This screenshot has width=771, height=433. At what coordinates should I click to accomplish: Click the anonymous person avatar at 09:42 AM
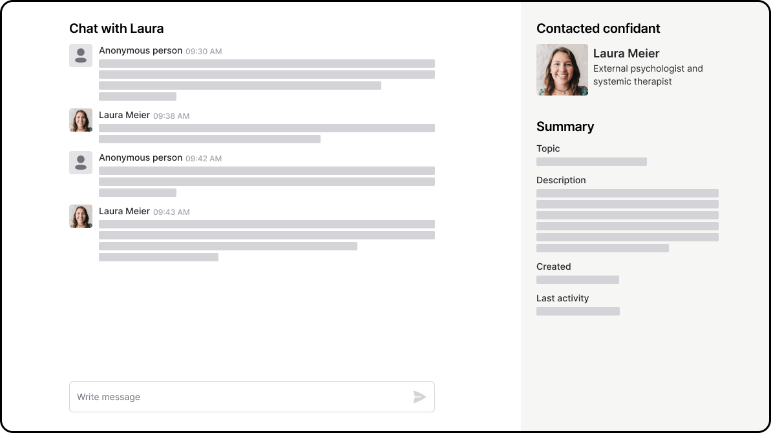pos(81,163)
